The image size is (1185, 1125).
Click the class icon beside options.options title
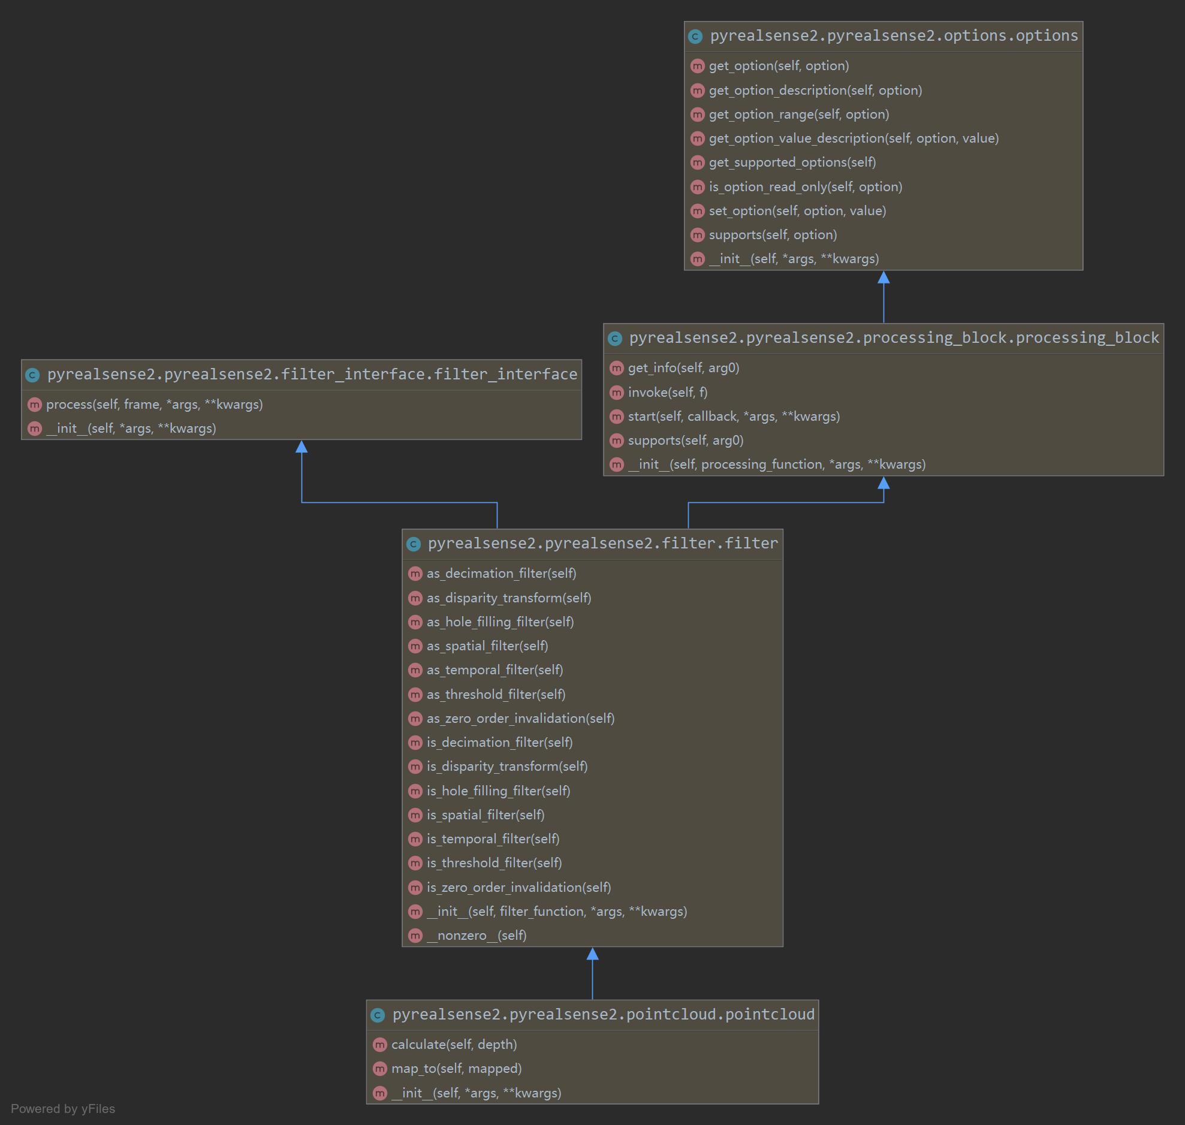[x=695, y=37]
